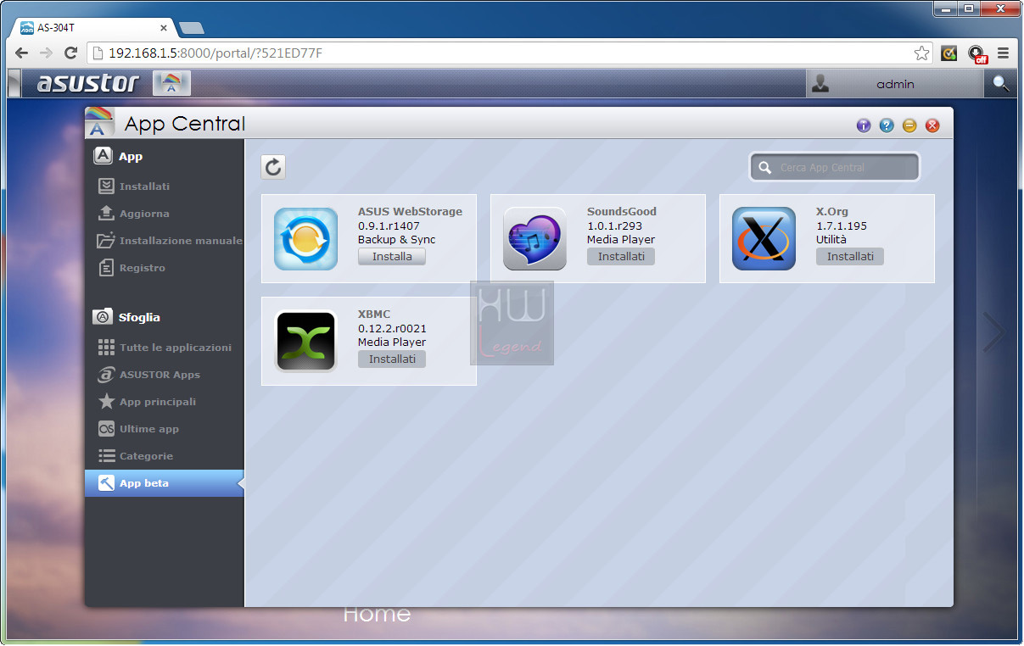Reload the browser page

[x=71, y=53]
